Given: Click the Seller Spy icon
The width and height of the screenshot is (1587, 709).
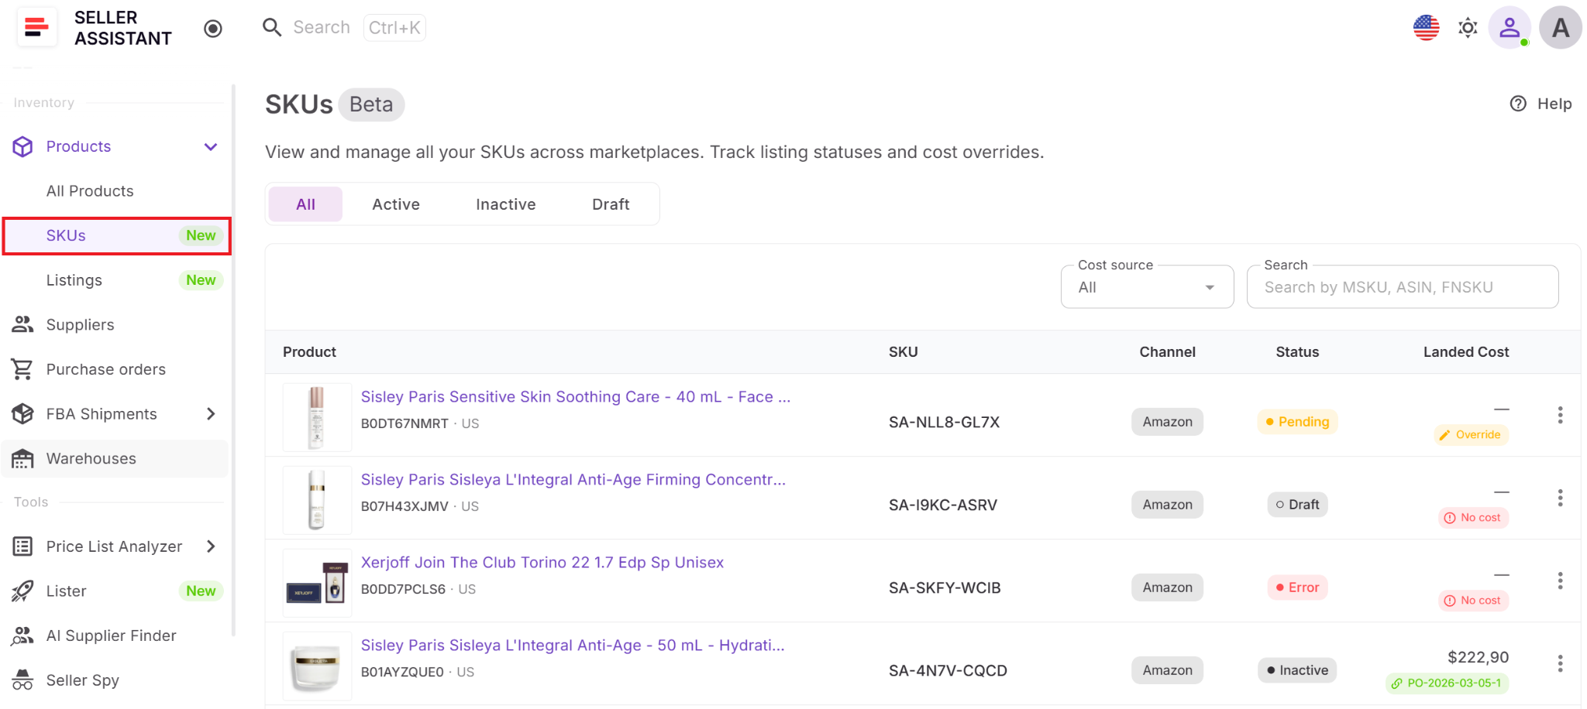Looking at the screenshot, I should pyautogui.click(x=22, y=680).
